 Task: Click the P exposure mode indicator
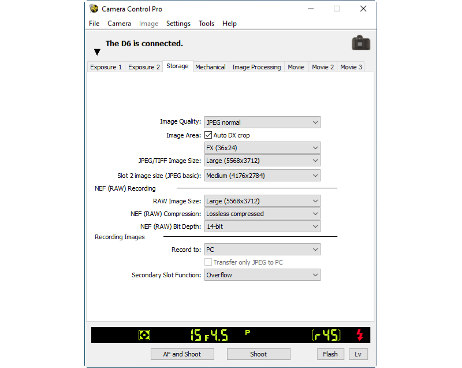(248, 332)
